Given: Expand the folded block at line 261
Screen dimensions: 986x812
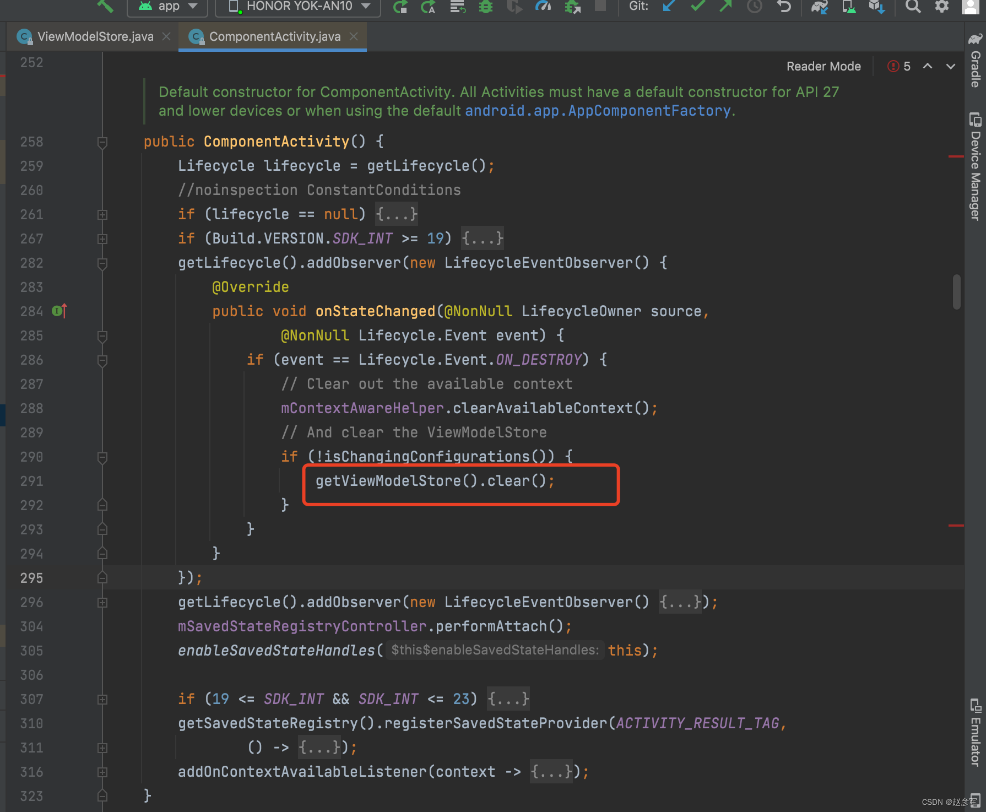Looking at the screenshot, I should point(102,215).
